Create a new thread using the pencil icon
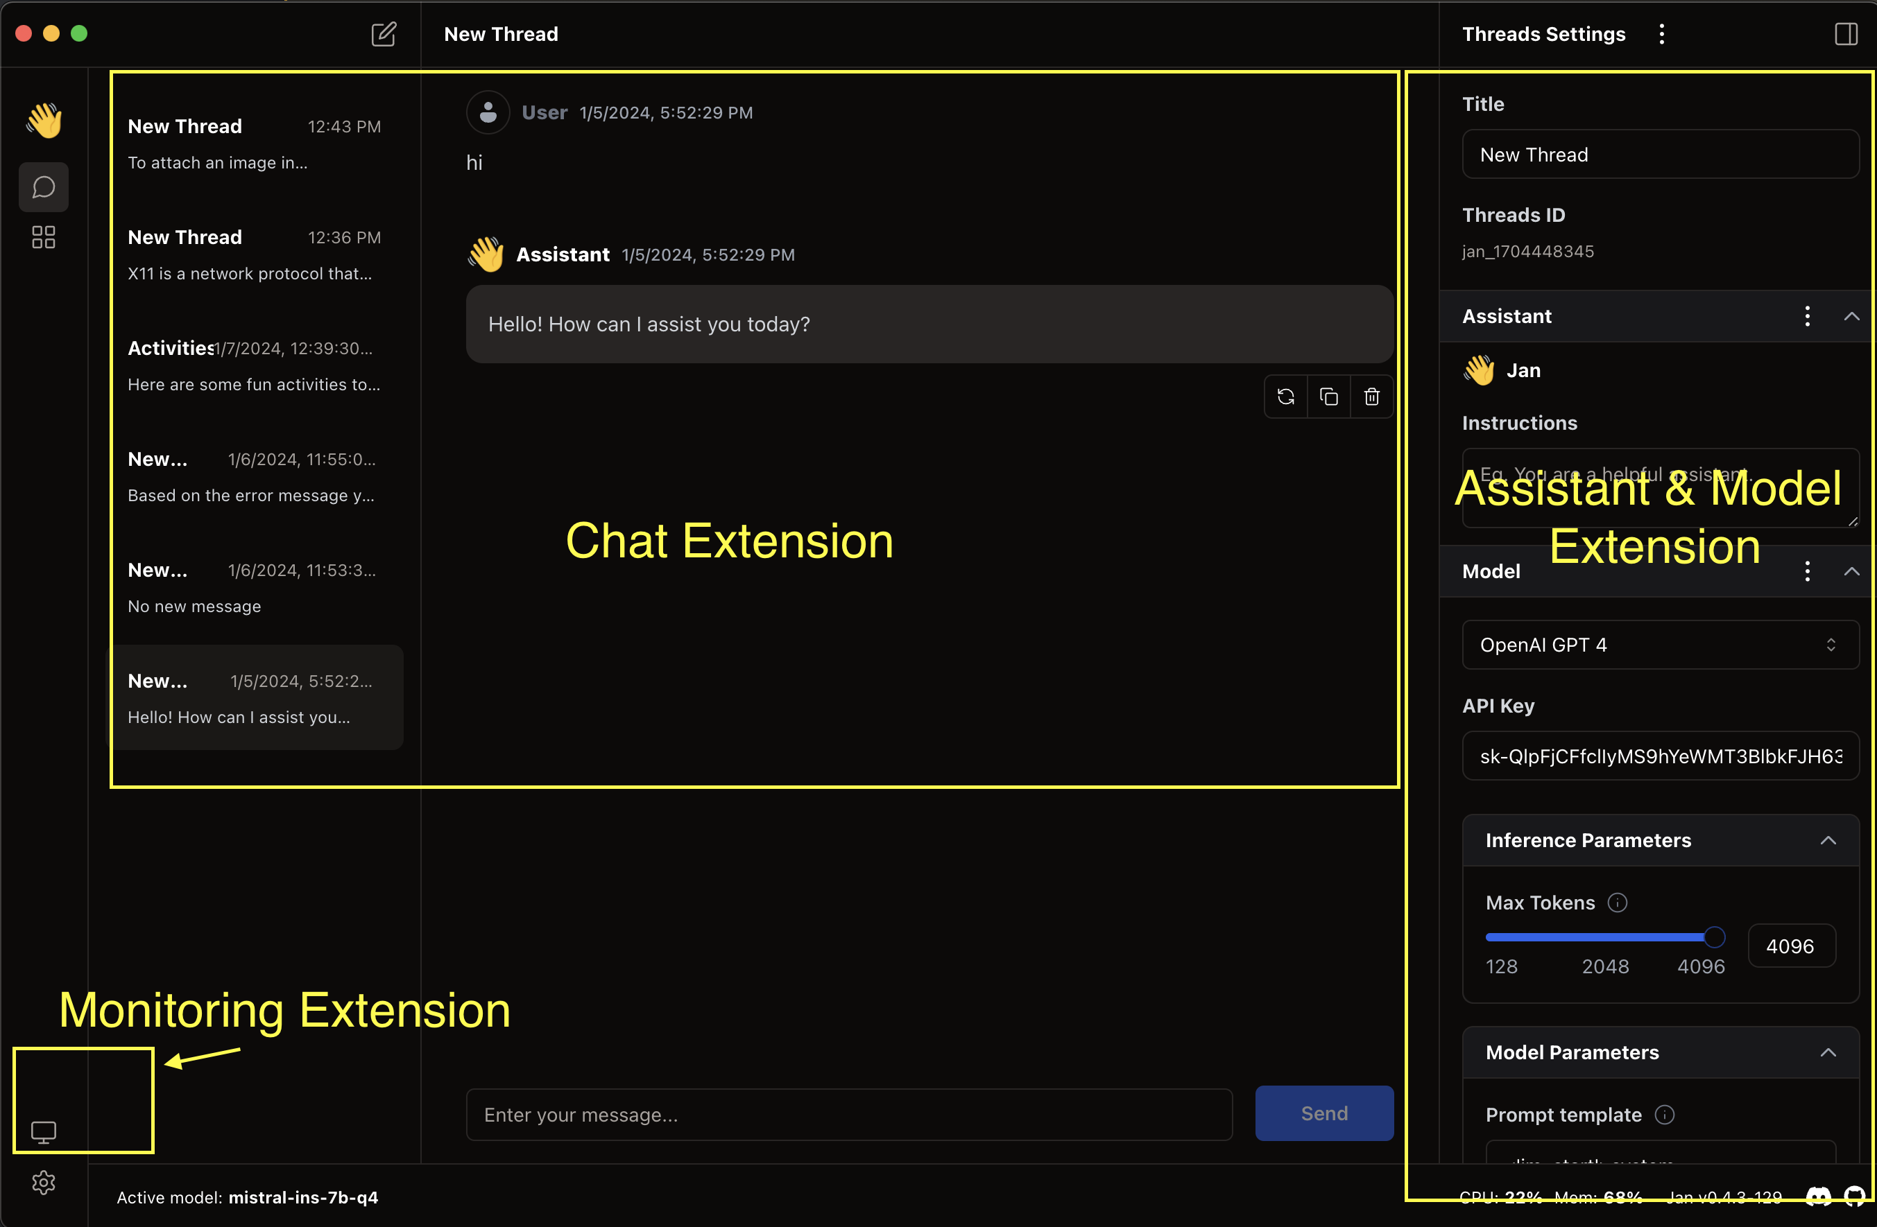 coord(384,34)
